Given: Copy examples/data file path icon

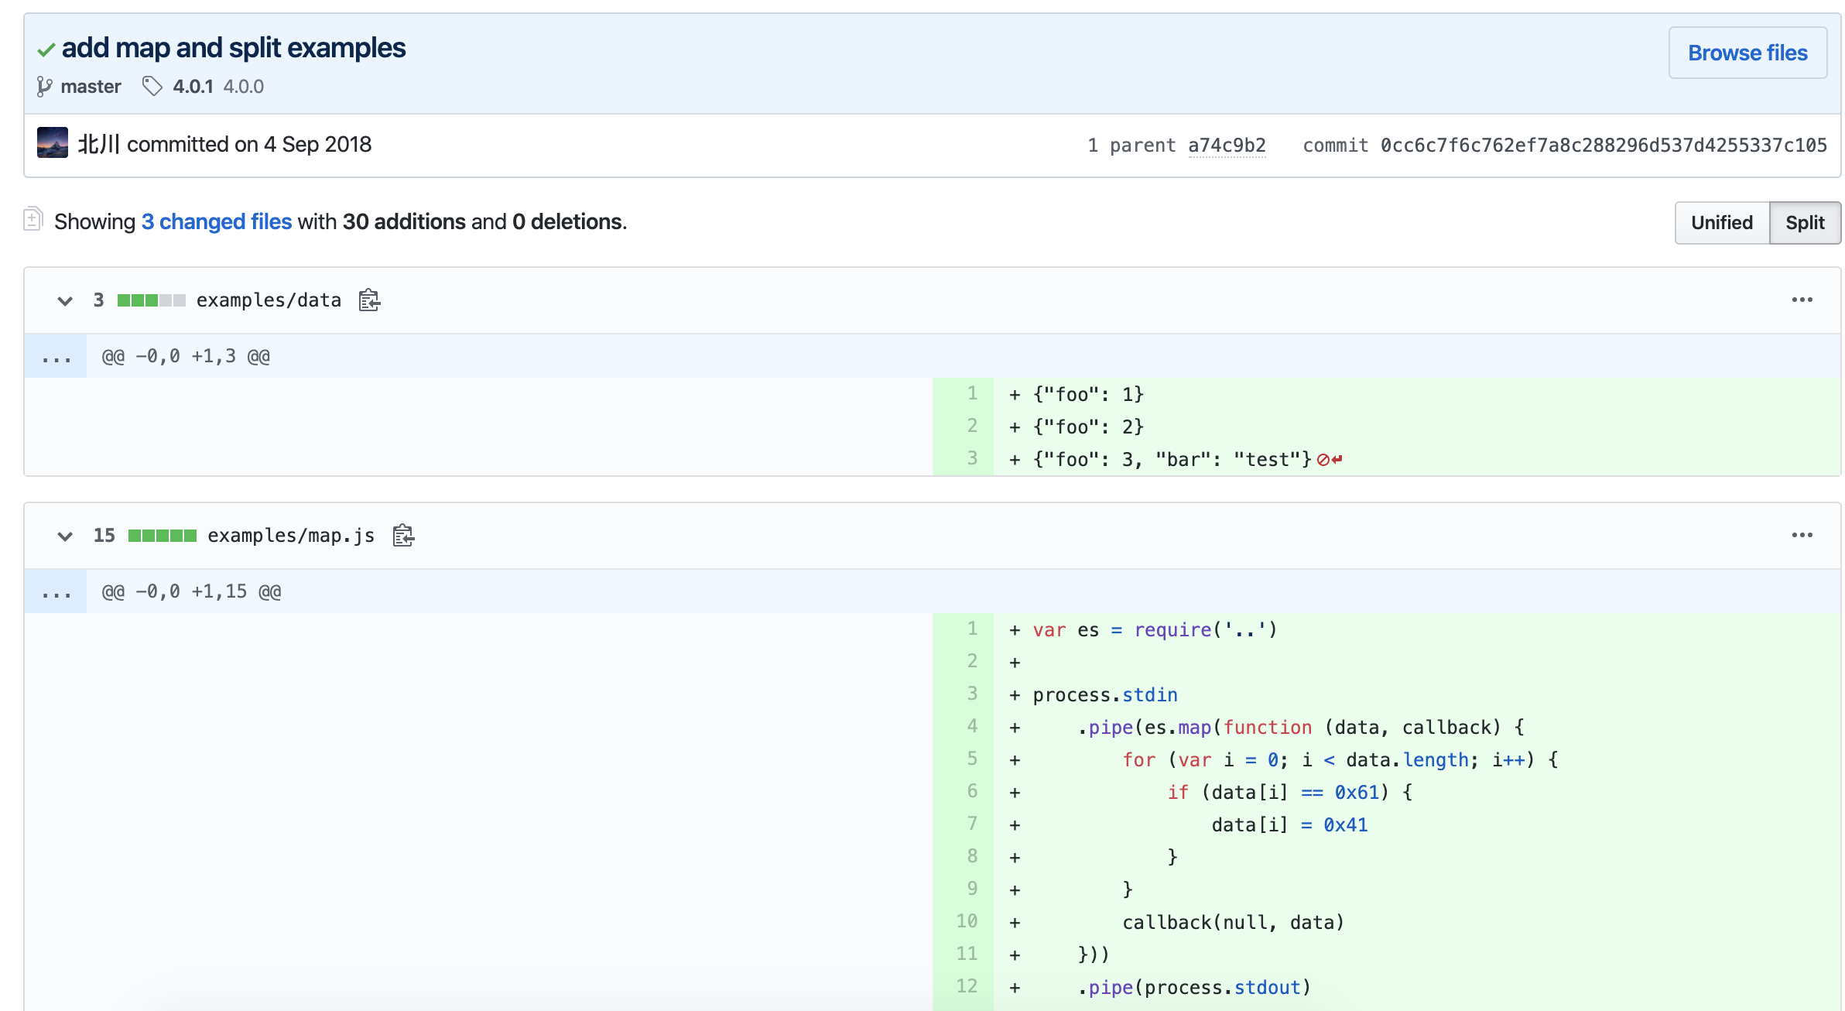Looking at the screenshot, I should click(x=369, y=300).
